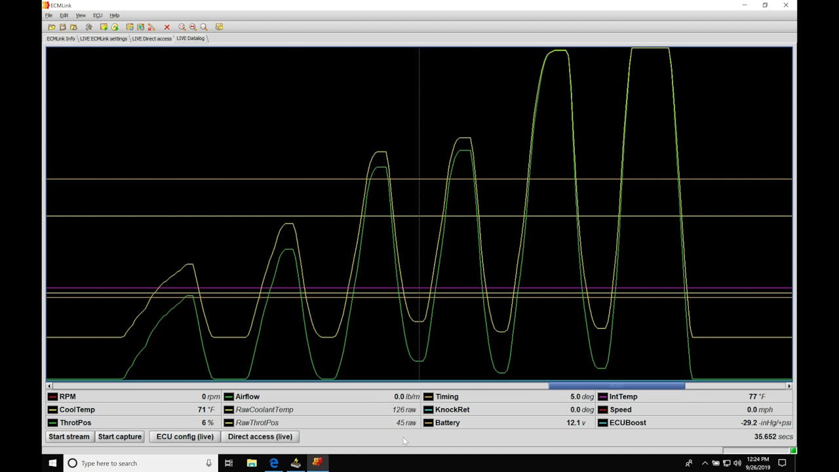Click the wrench settings icon in the toolbar

point(88,27)
